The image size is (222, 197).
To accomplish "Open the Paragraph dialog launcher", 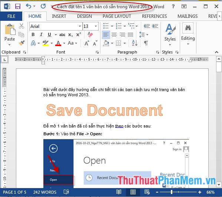I will pos(158,52).
